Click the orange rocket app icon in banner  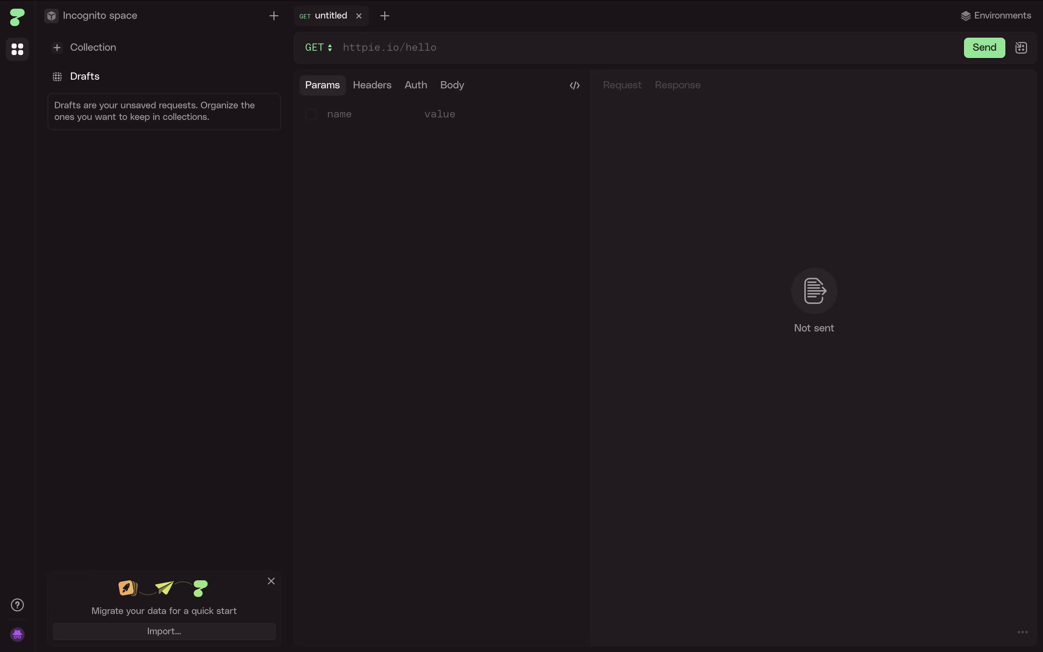click(x=127, y=588)
